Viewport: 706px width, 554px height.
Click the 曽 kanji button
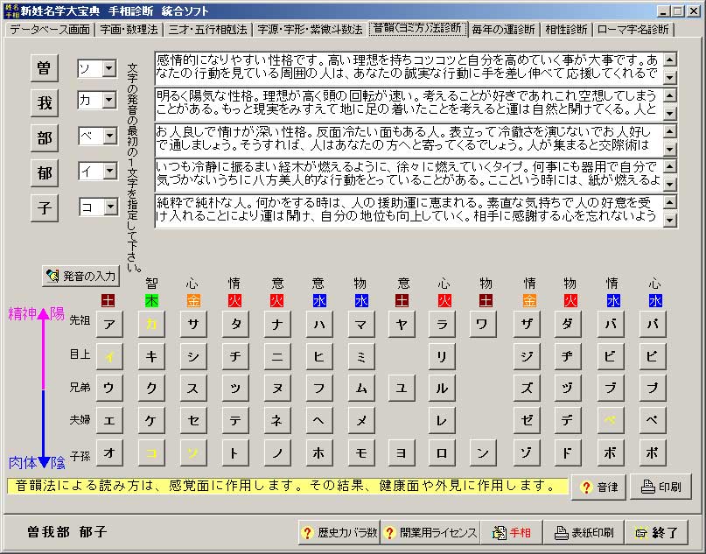(44, 68)
